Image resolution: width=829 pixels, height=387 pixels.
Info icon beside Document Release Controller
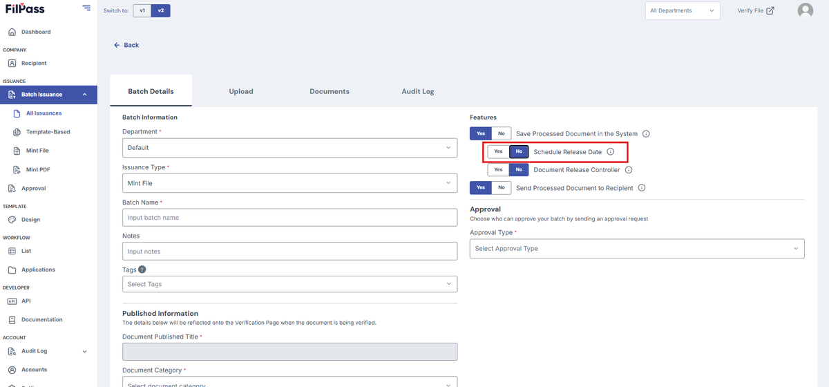pyautogui.click(x=629, y=169)
